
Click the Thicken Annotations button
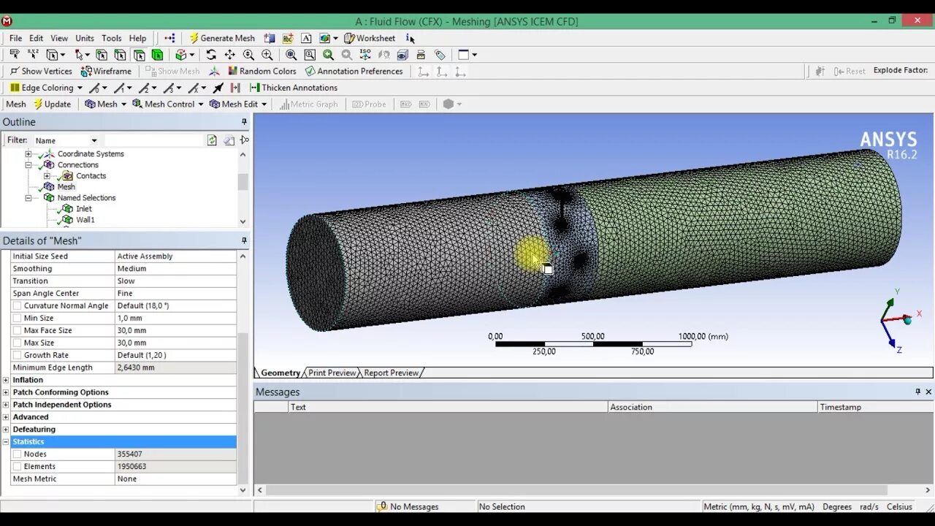pyautogui.click(x=294, y=88)
